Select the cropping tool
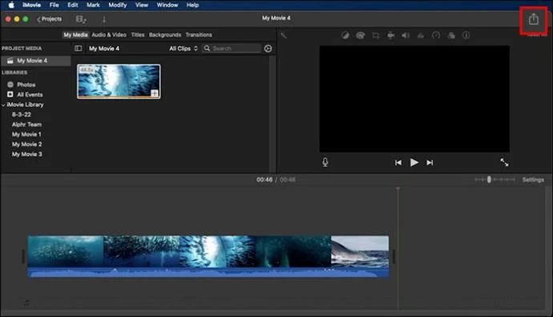This screenshot has height=317, width=553. [x=376, y=35]
